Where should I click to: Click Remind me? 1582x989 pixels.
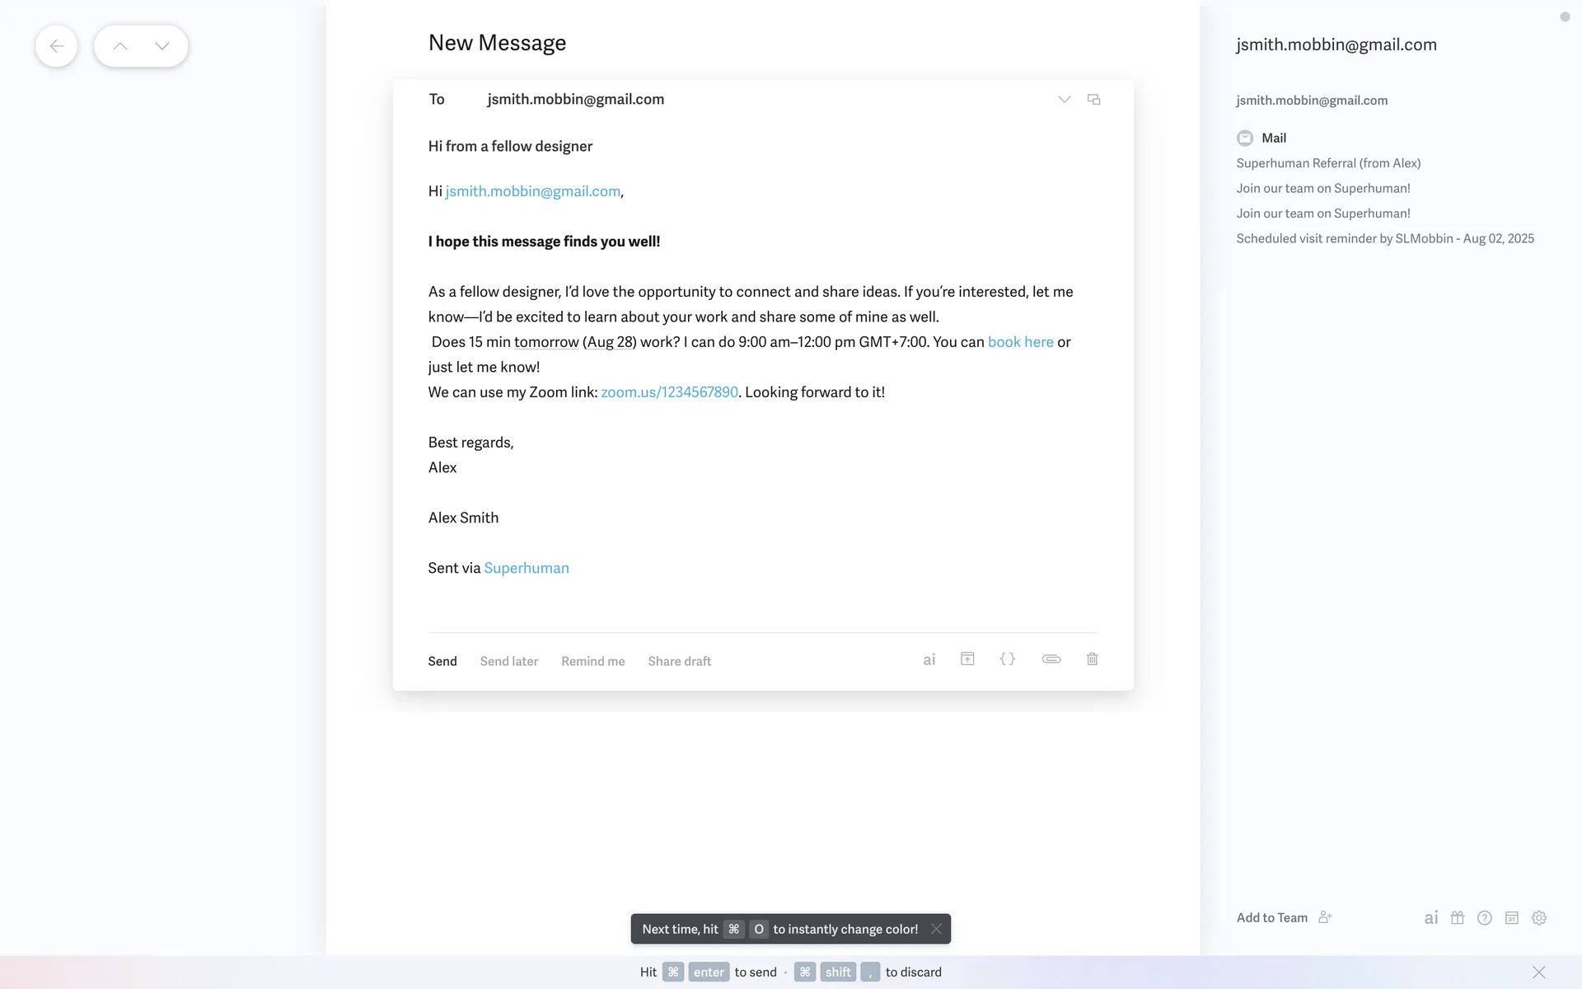click(x=592, y=661)
